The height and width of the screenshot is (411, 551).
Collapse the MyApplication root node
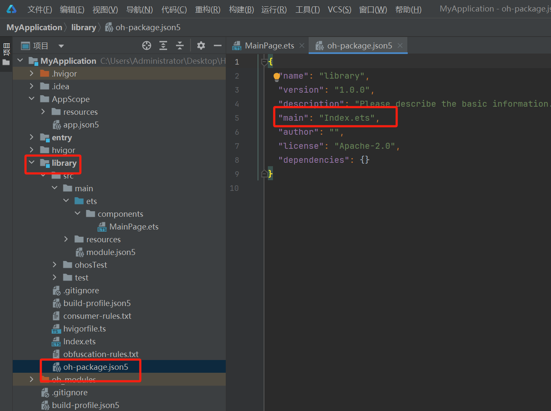(x=20, y=60)
